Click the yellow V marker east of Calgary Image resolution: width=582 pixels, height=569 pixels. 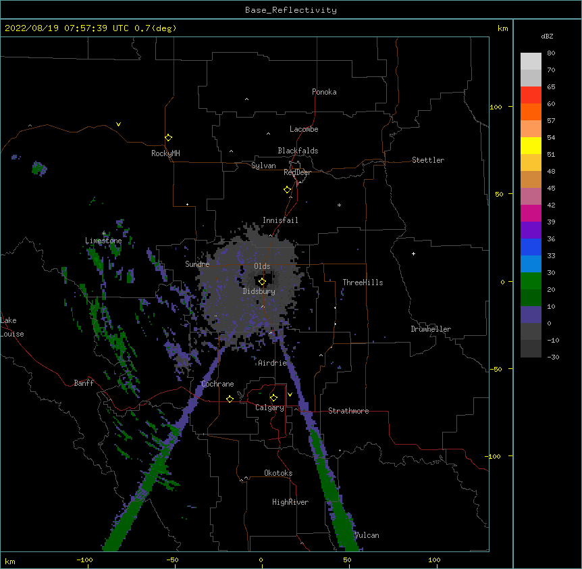tap(290, 395)
